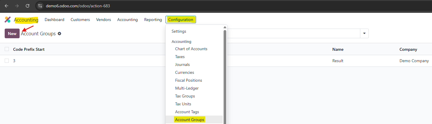Click the browser address bar URL
Viewport: 432px width, 124px height.
tap(78, 6)
